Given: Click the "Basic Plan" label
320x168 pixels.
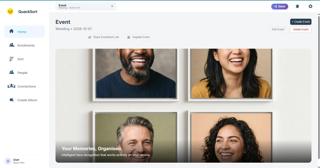Looking at the screenshot, I should coord(19,163).
